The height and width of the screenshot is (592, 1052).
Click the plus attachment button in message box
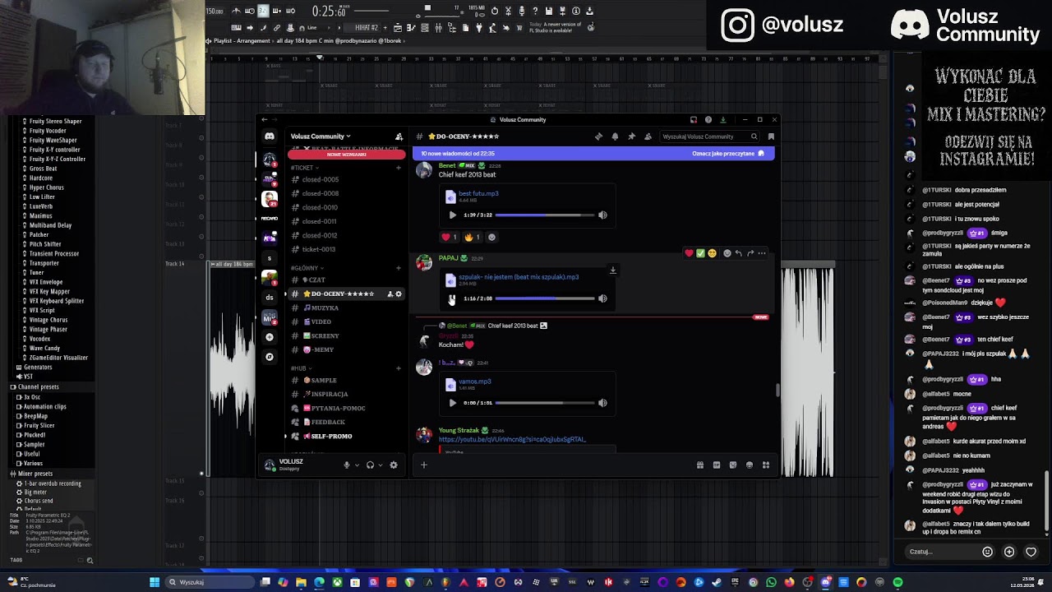click(424, 465)
